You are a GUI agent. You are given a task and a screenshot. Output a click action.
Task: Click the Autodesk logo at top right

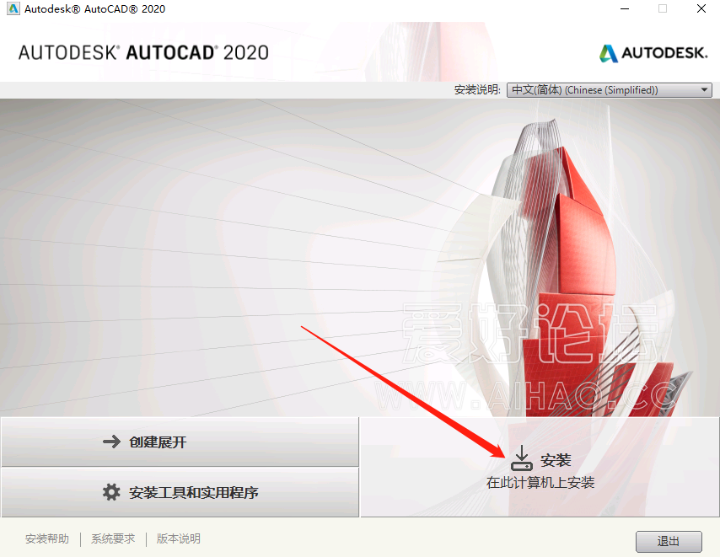[x=653, y=53]
